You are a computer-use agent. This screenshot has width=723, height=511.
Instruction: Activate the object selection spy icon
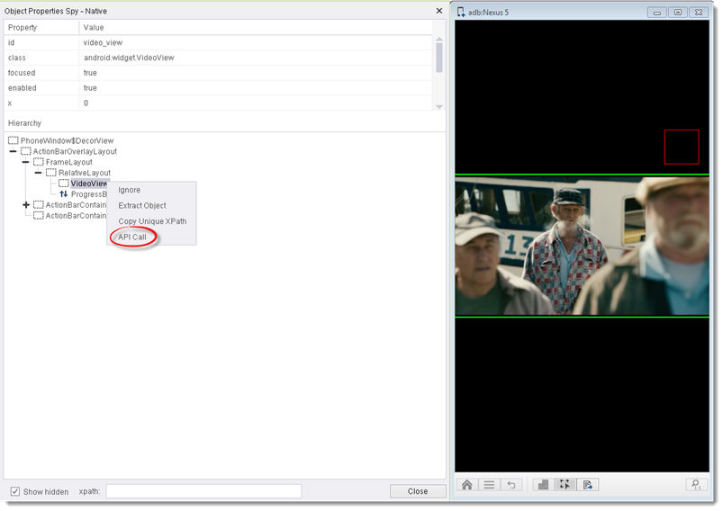pyautogui.click(x=565, y=484)
